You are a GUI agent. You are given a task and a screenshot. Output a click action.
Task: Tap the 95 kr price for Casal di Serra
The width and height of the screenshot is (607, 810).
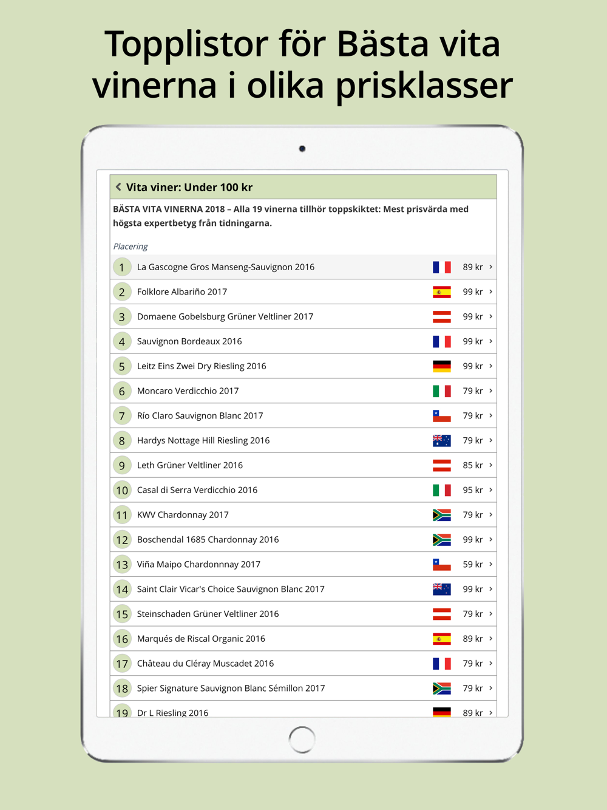473,490
